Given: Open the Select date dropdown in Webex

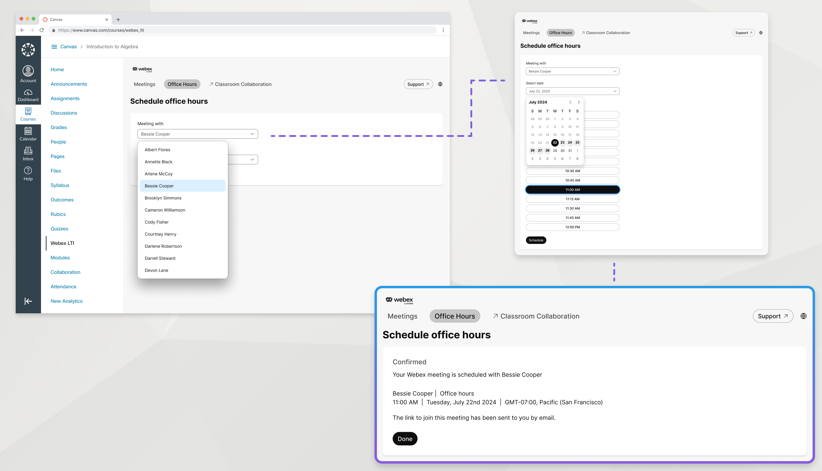Looking at the screenshot, I should [571, 91].
